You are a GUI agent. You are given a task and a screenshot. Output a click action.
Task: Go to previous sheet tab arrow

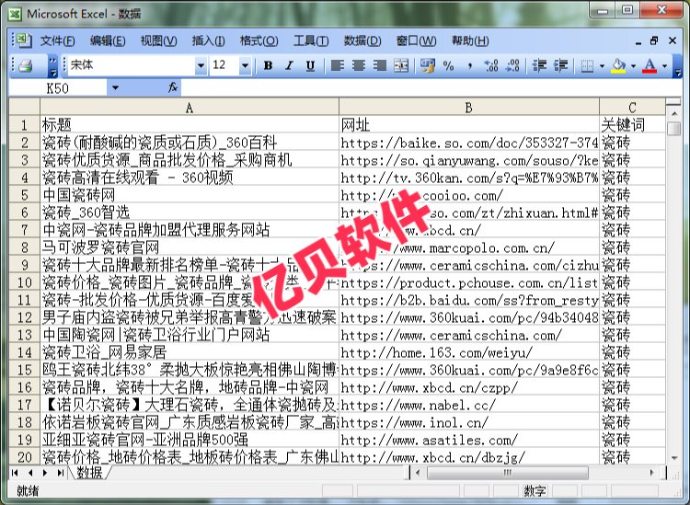(30, 473)
